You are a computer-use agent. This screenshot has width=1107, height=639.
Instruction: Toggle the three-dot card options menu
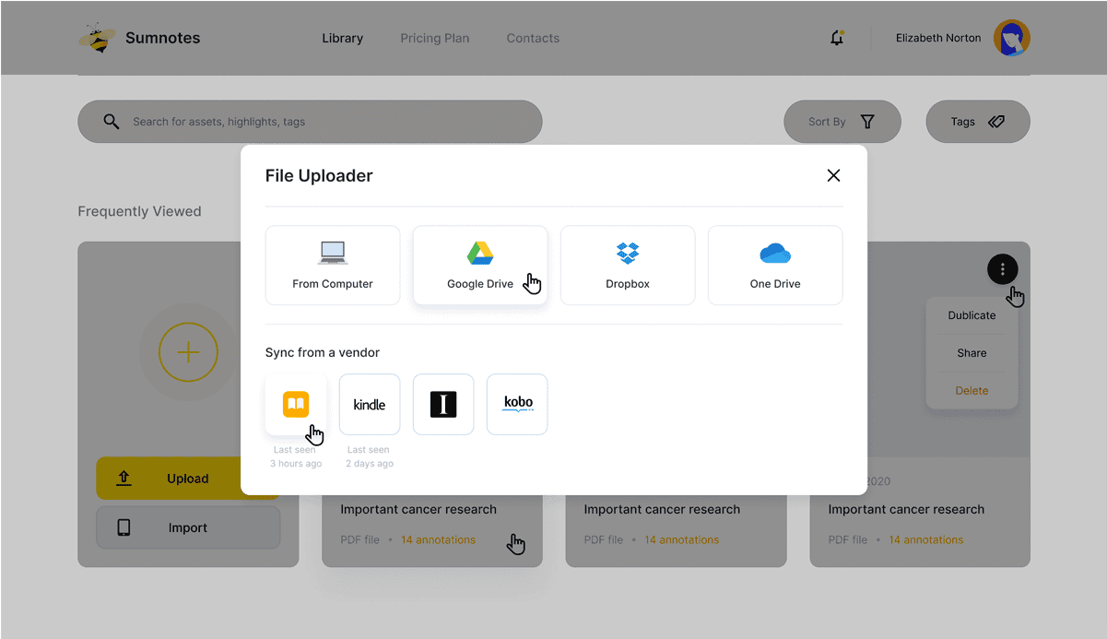point(1002,269)
